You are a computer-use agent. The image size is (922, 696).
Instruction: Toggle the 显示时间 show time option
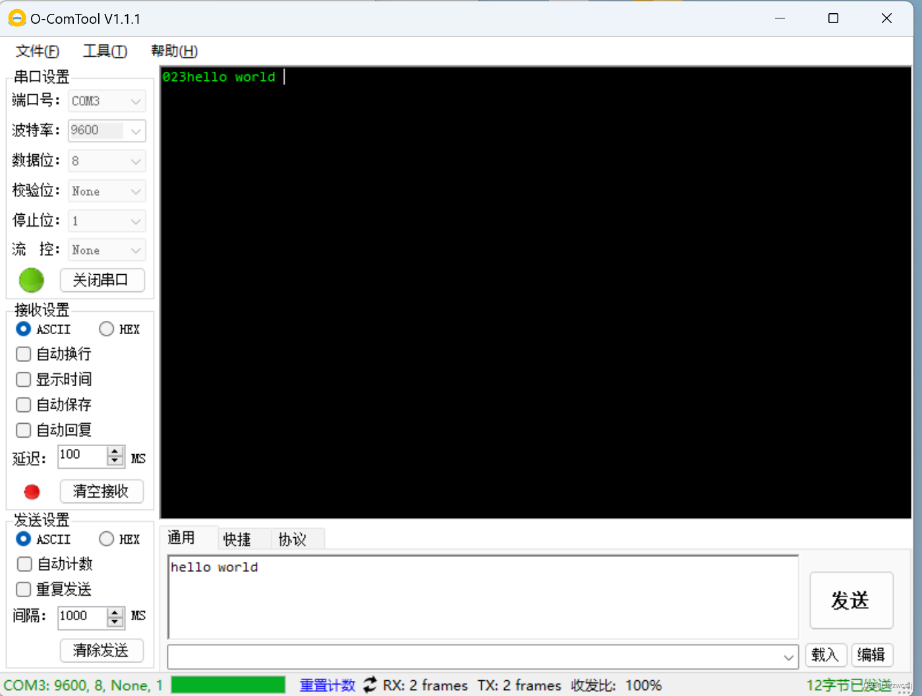click(23, 379)
